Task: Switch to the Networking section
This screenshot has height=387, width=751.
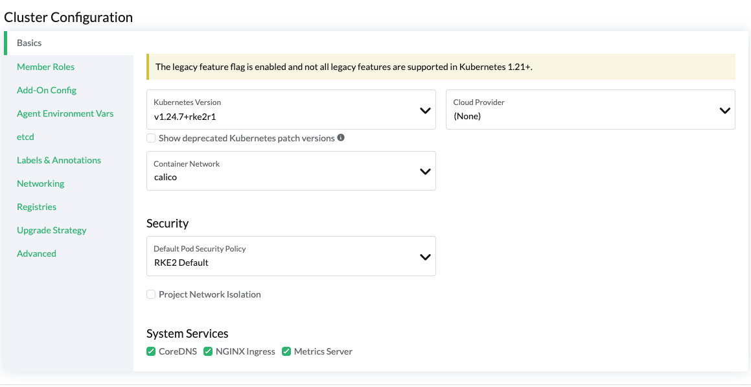Action: click(x=40, y=183)
